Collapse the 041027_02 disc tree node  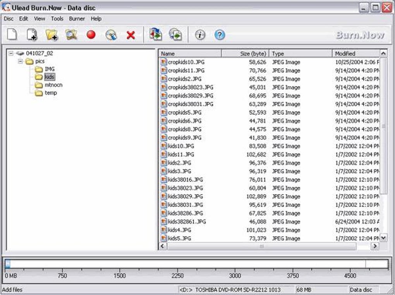(x=11, y=53)
